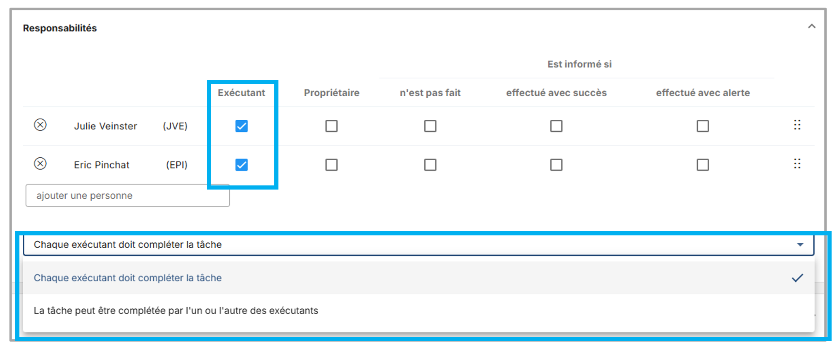Check Propriétaire for Julie Veinster
832x344 pixels.
(331, 126)
